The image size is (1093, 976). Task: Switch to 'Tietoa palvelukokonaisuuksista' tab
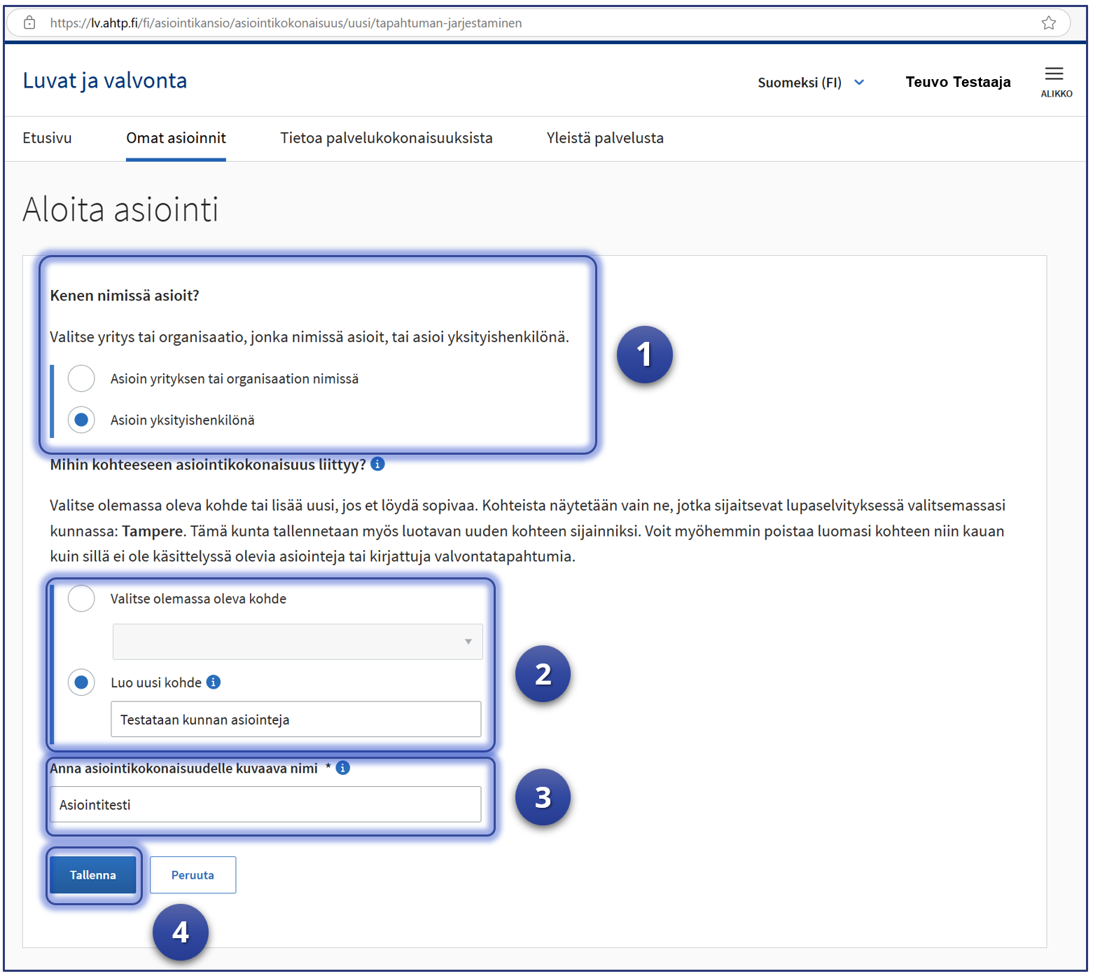pos(386,138)
